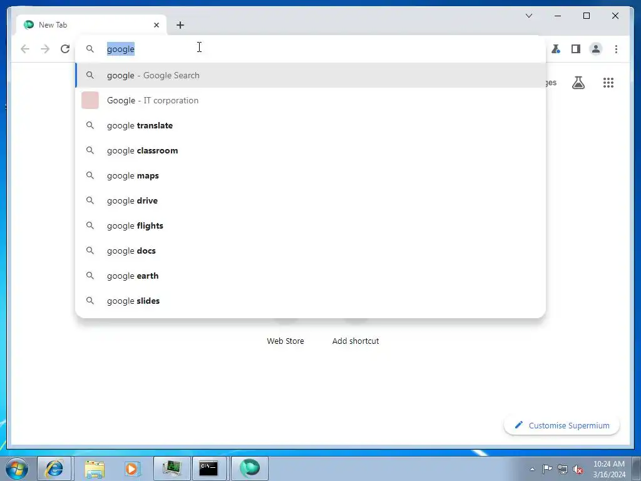Screen dimensions: 641x481
Task: Open network status tray icon
Action: 563,469
